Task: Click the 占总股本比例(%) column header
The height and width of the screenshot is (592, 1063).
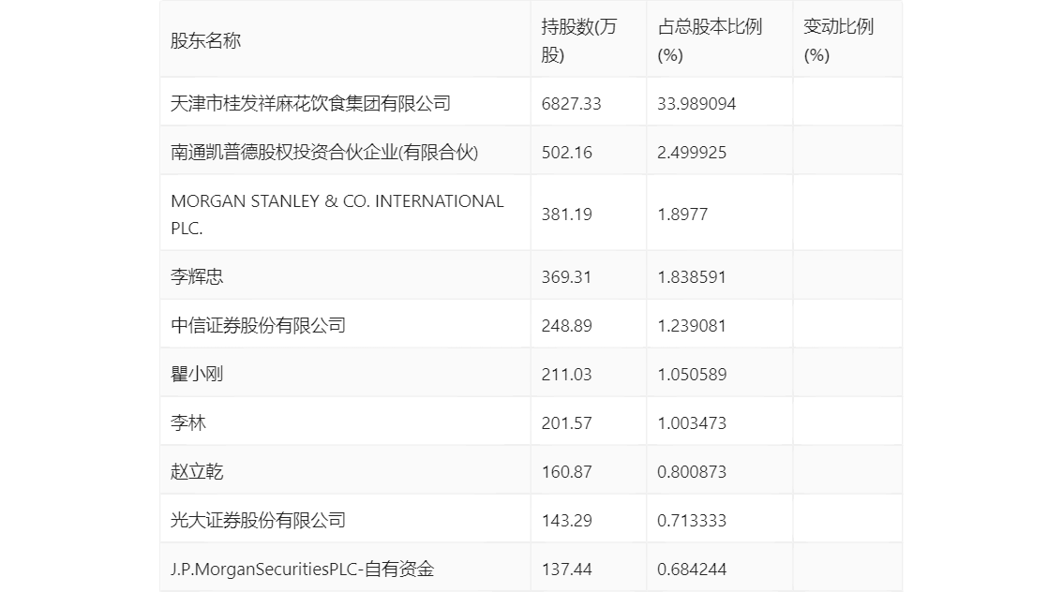Action: 710,40
